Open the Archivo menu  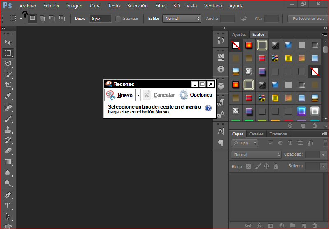tap(28, 6)
